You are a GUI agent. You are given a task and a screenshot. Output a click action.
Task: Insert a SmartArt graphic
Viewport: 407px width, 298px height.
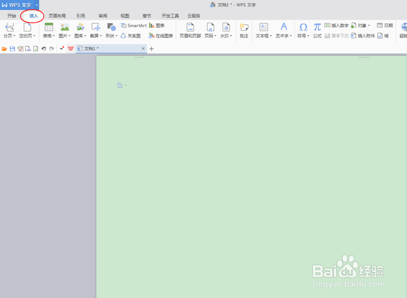coord(134,25)
